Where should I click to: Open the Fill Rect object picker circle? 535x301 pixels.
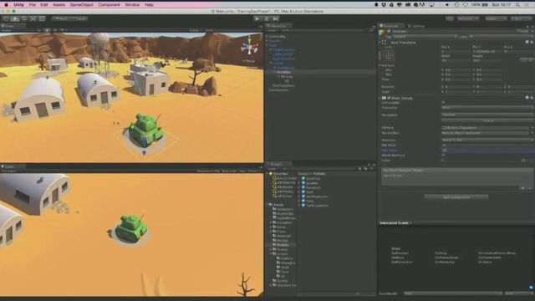(532, 128)
